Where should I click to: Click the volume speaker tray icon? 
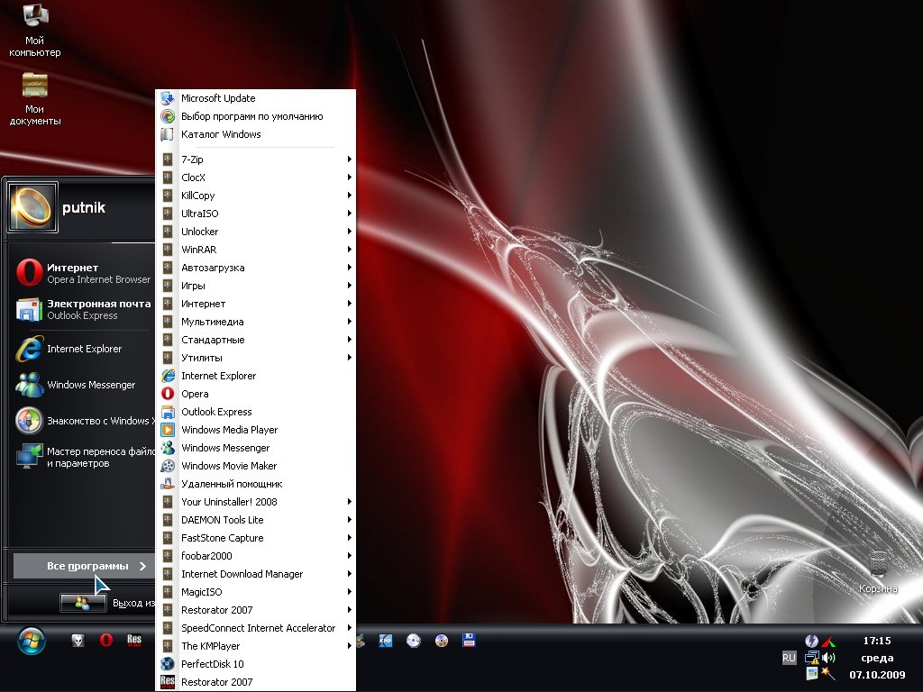coord(829,658)
